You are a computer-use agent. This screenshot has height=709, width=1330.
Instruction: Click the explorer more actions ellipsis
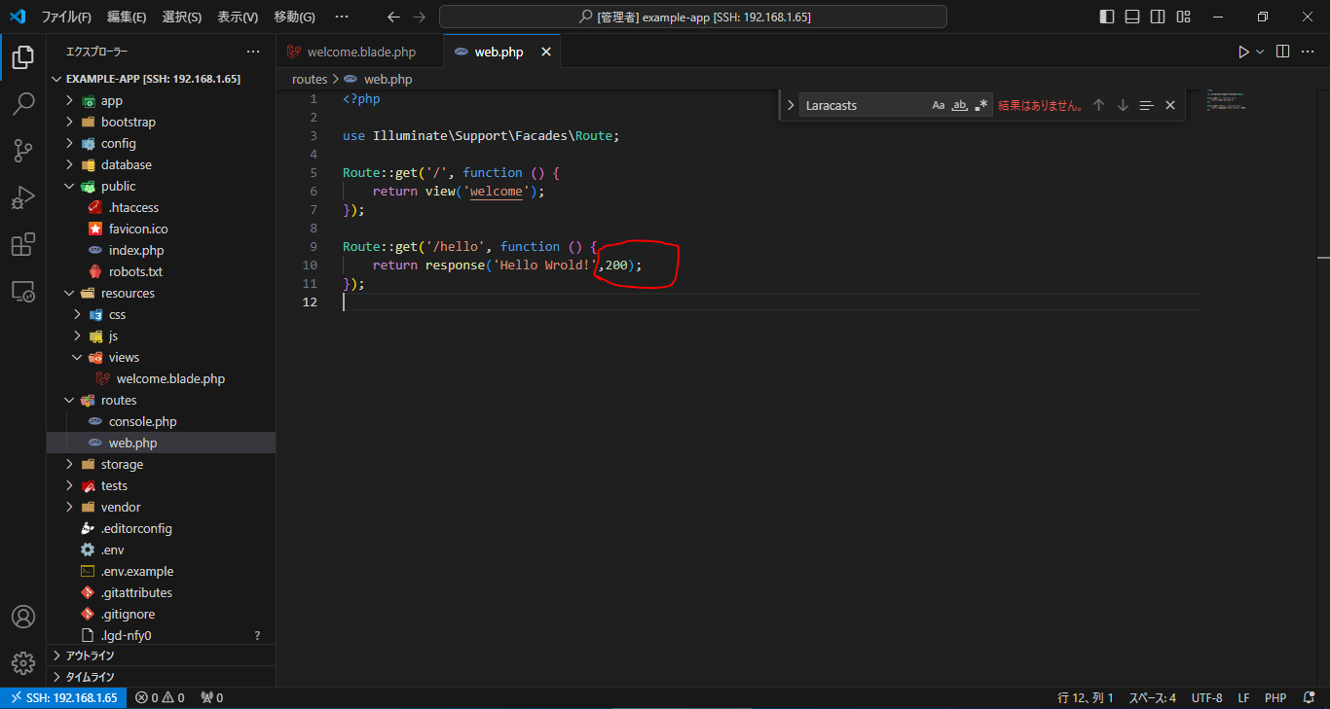(253, 52)
